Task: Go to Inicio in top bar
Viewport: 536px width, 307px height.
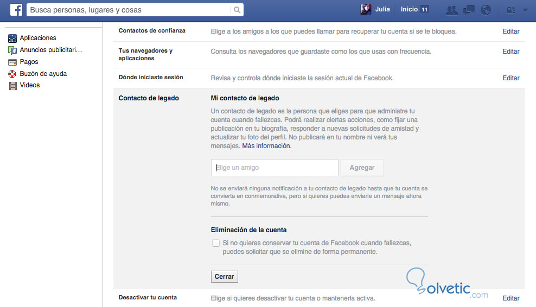Action: coord(409,9)
